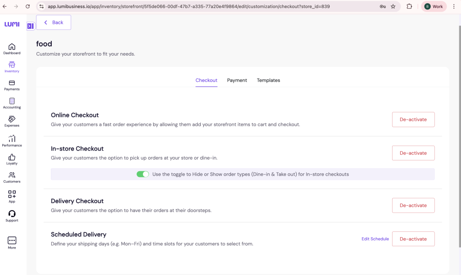Image resolution: width=461 pixels, height=275 pixels.
Task: Open the Templates tab
Action: tap(268, 80)
